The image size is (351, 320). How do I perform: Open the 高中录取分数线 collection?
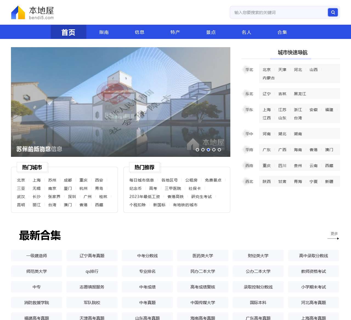(x=313, y=256)
